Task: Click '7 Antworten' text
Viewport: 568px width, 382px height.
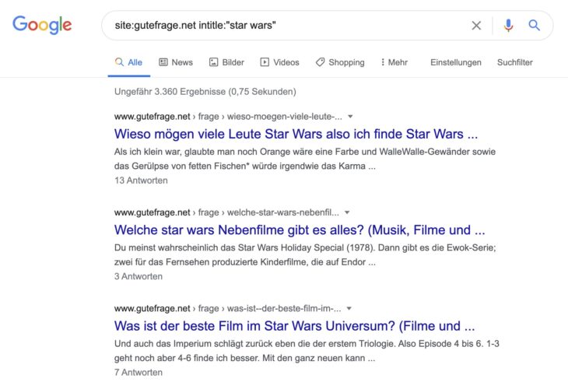Action: click(x=138, y=372)
